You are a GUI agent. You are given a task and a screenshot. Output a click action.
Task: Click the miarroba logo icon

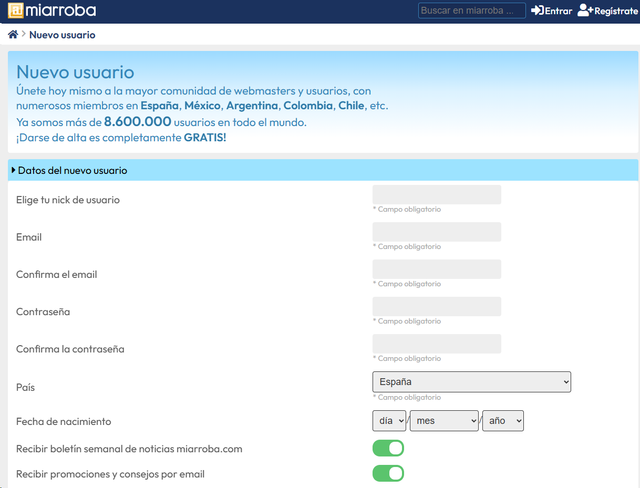coord(16,11)
